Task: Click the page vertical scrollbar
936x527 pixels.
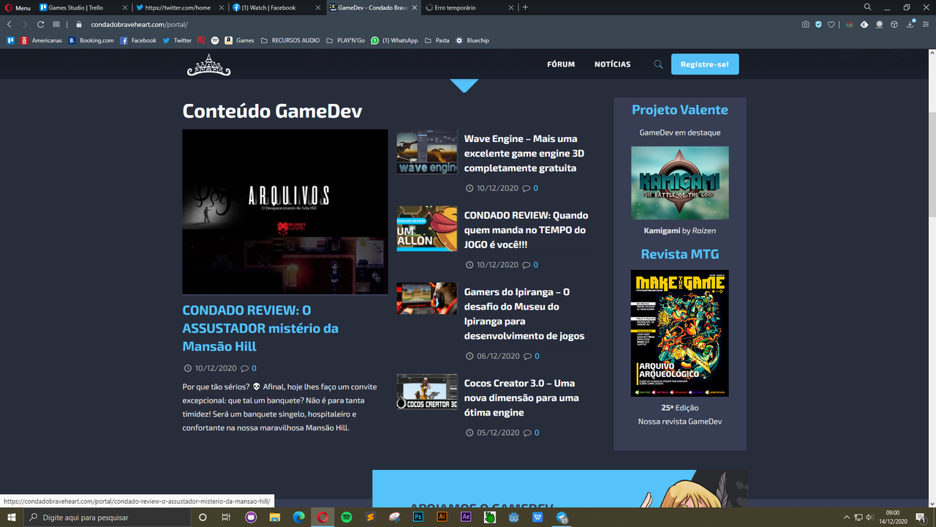Action: pyautogui.click(x=932, y=278)
